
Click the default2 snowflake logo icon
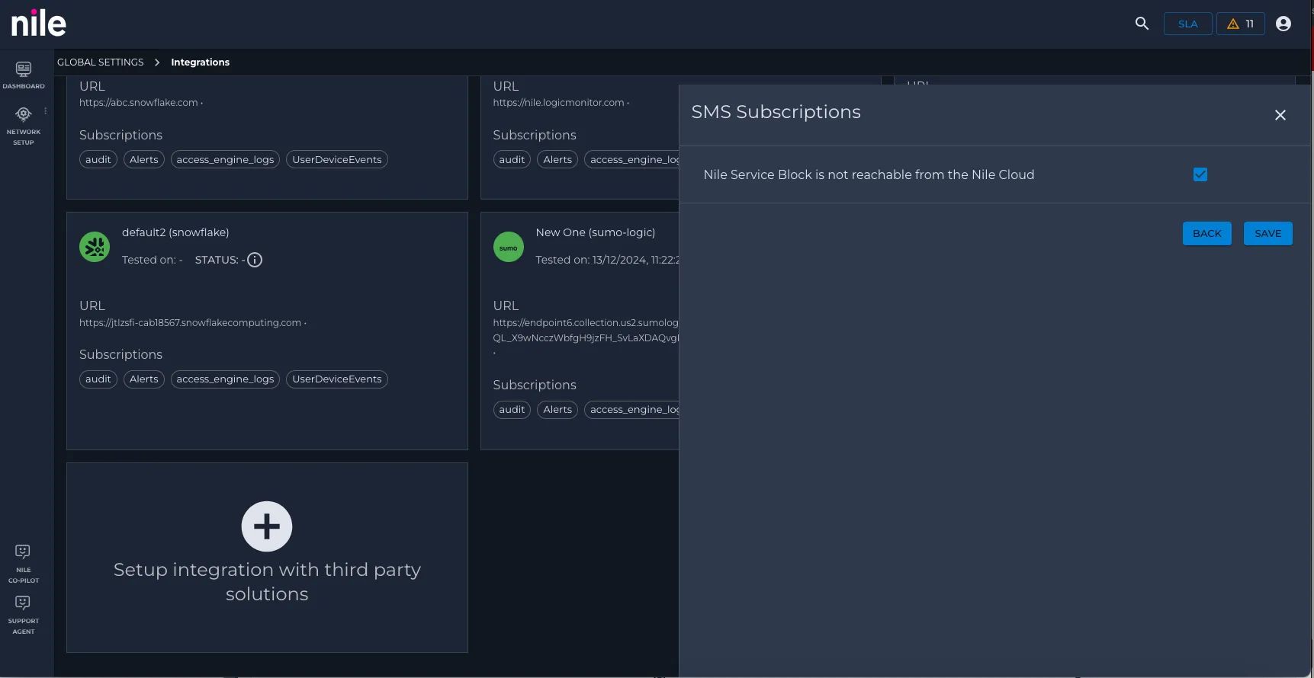(x=95, y=247)
